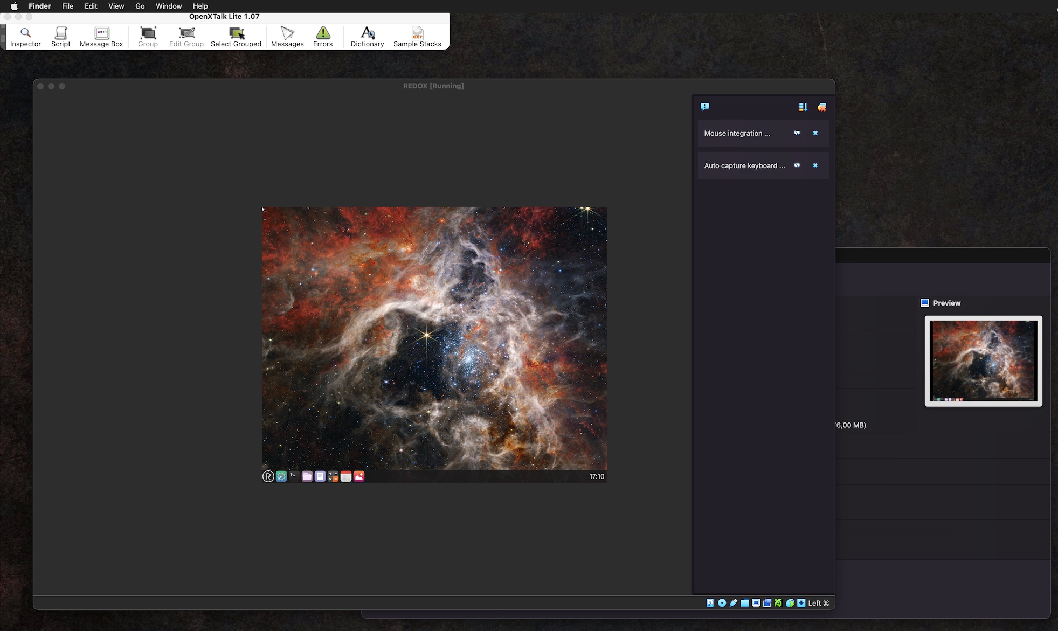The width and height of the screenshot is (1058, 631).
Task: Click the Edit Group toolbar icon
Action: pyautogui.click(x=186, y=37)
